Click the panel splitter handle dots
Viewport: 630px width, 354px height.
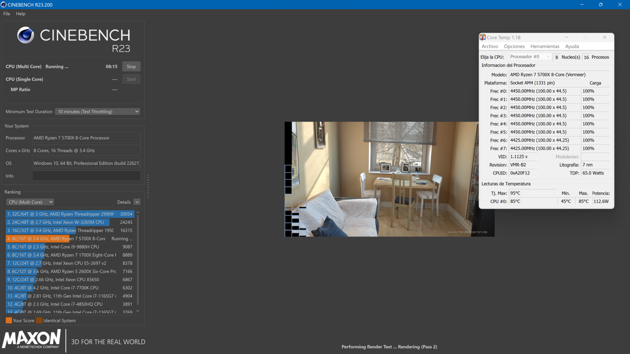[x=148, y=186]
